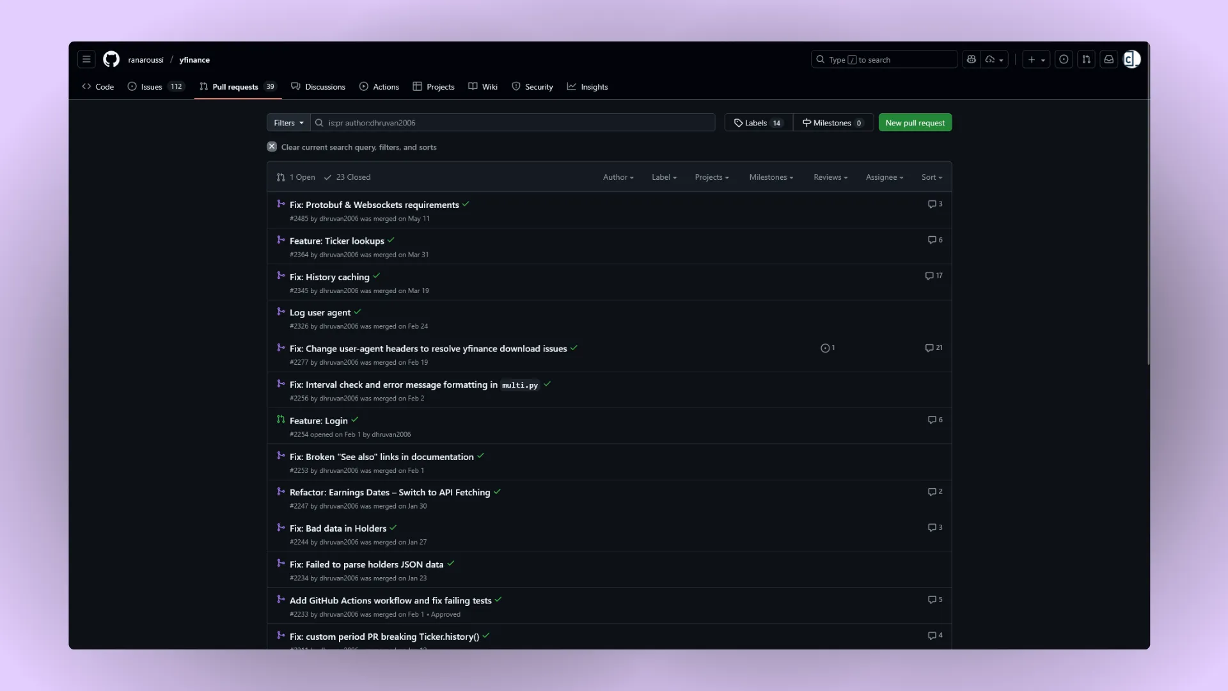Expand the Sort options dropdown
Viewport: 1228px width, 691px height.
[931, 177]
